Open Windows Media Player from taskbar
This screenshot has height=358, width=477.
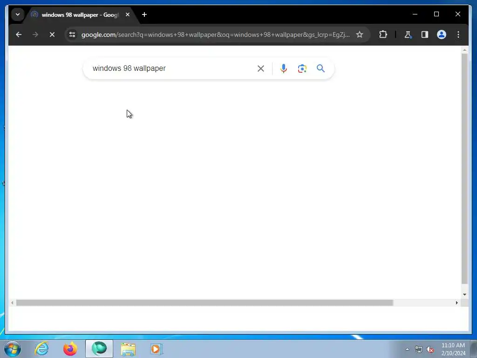point(157,349)
